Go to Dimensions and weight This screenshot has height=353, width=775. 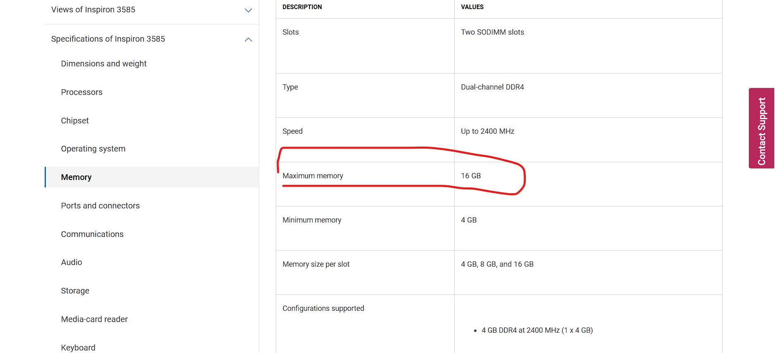[104, 64]
